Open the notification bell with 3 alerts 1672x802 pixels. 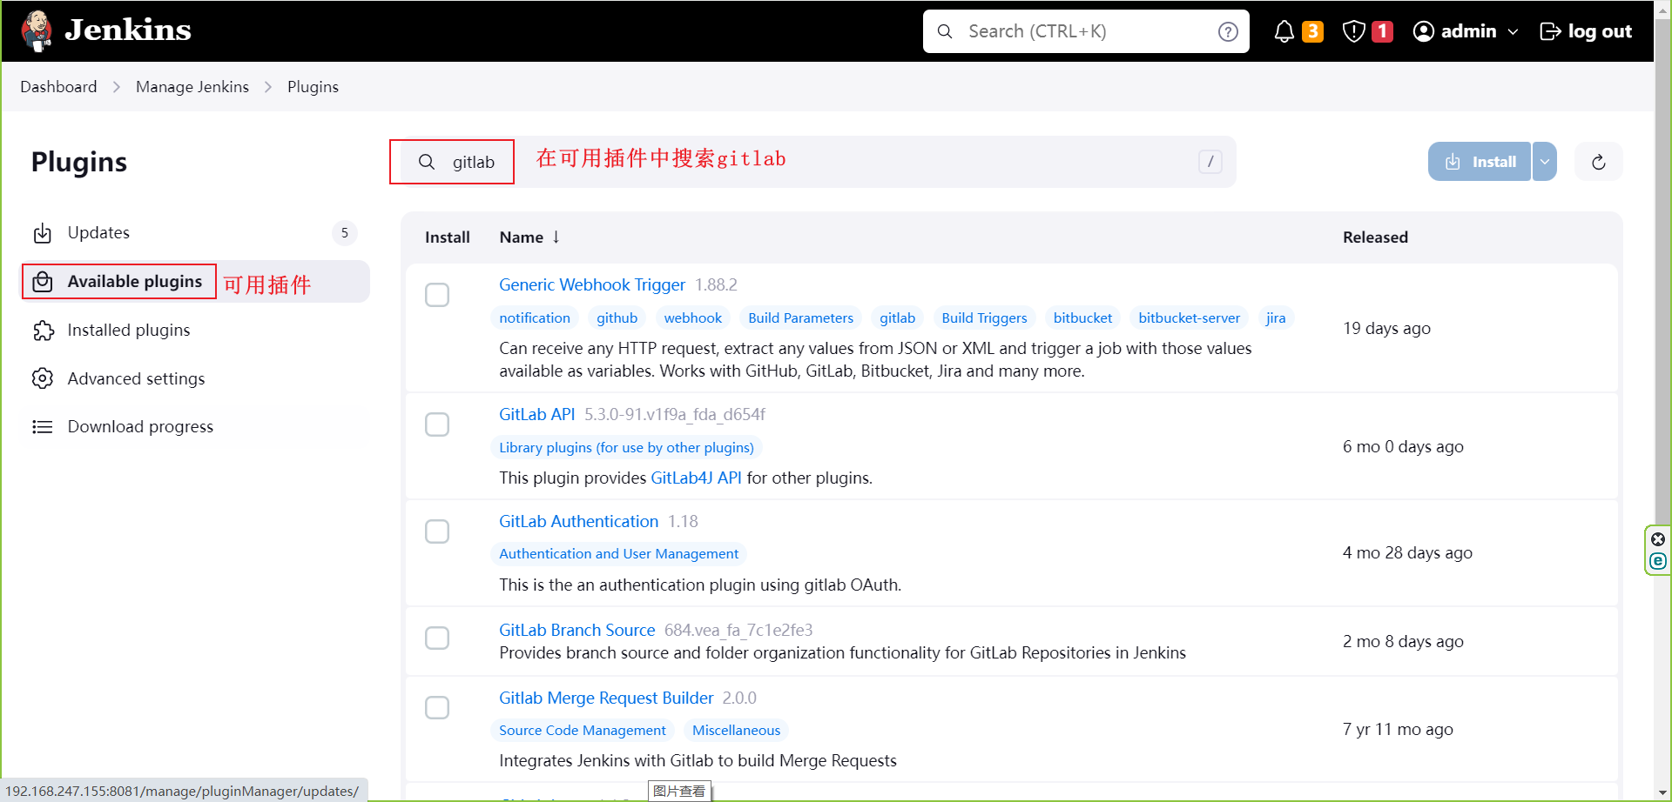click(1284, 30)
